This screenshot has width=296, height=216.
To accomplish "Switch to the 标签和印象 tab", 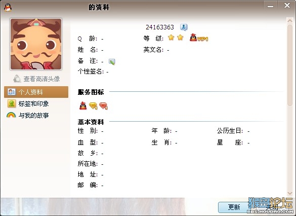I will click(x=28, y=103).
